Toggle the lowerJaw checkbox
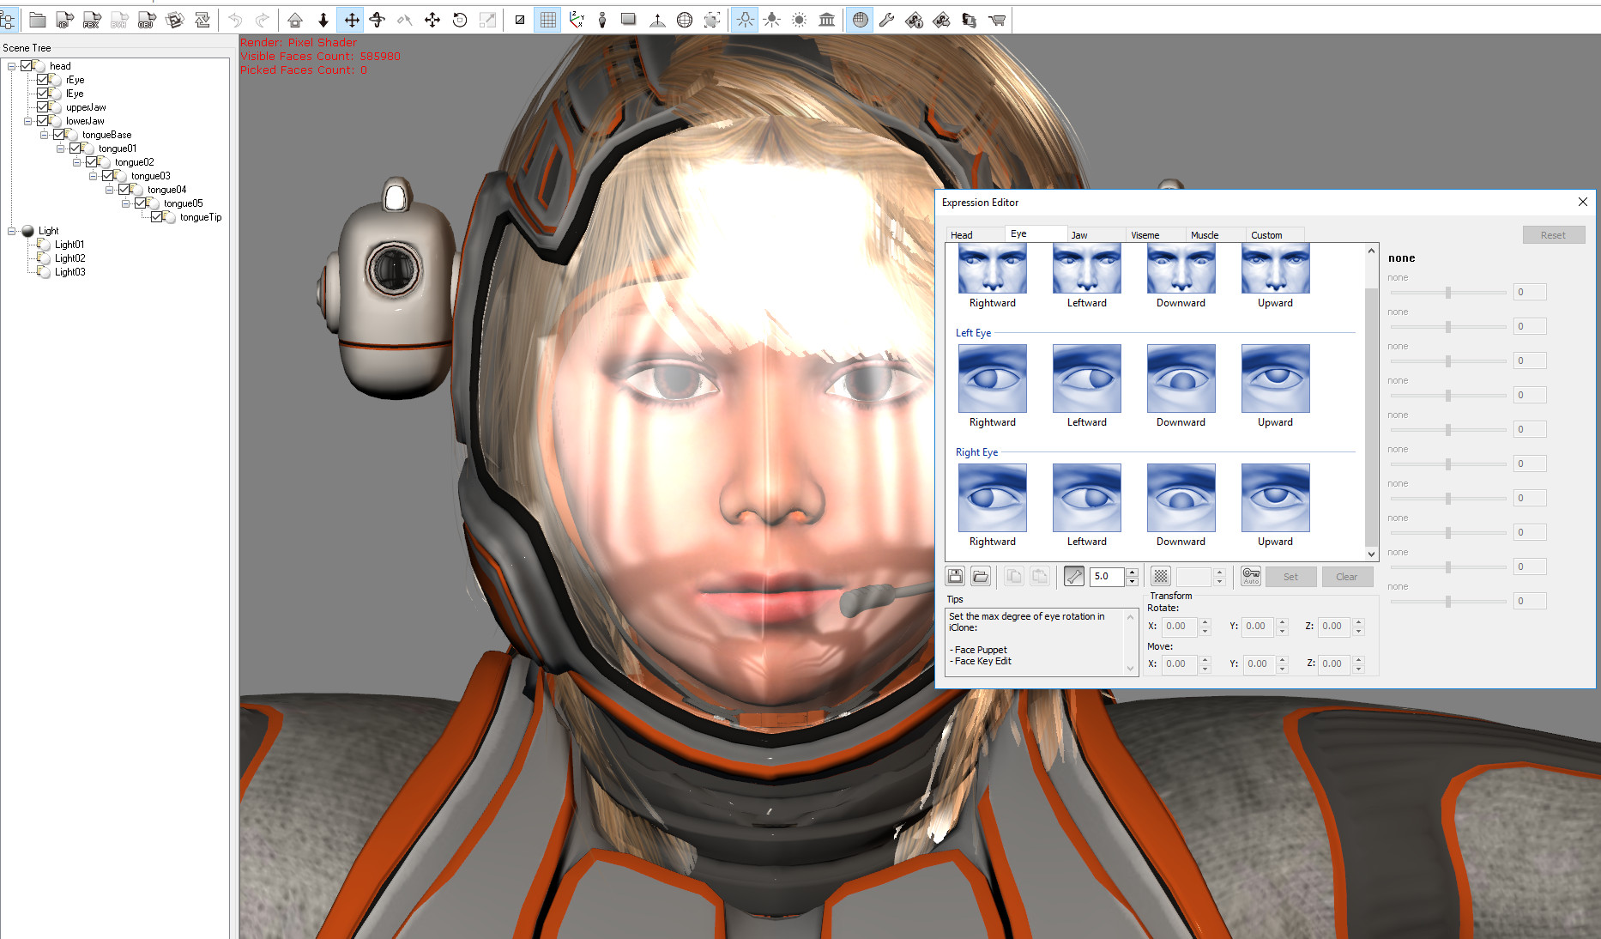 (43, 121)
